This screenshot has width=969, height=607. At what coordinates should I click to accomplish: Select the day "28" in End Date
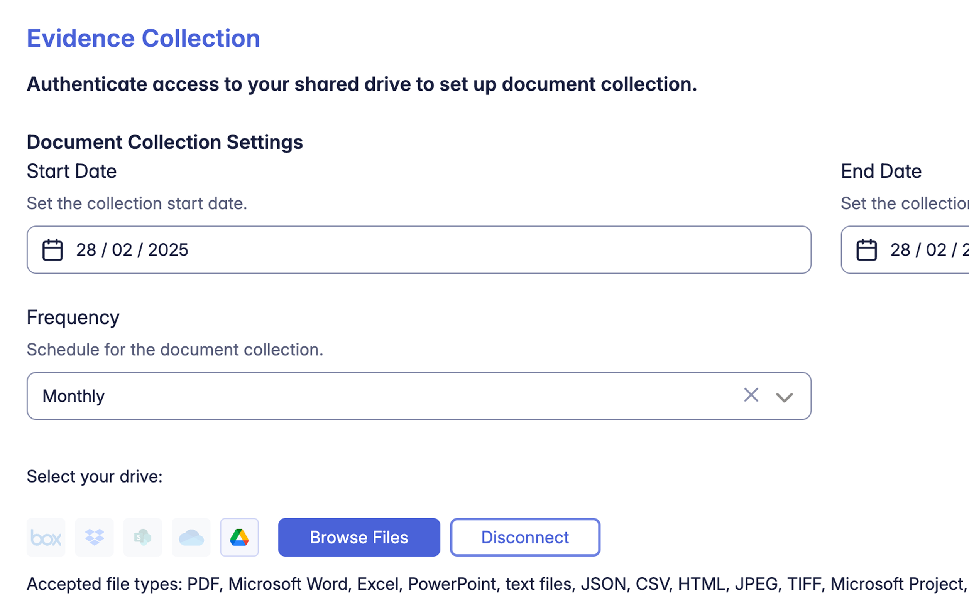pyautogui.click(x=900, y=250)
